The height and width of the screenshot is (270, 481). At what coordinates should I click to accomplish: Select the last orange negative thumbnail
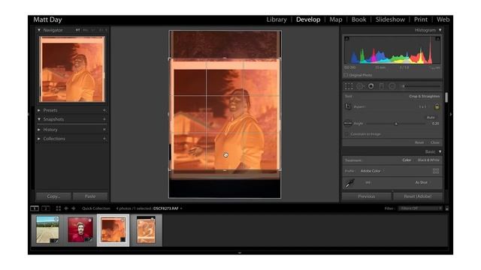click(x=146, y=230)
